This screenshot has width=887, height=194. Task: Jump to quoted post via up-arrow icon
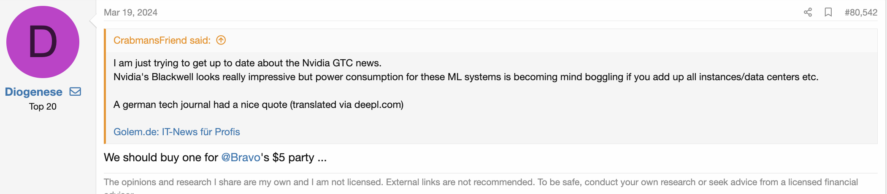[x=221, y=40]
